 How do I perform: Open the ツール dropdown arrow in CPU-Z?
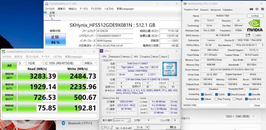click(x=147, y=127)
